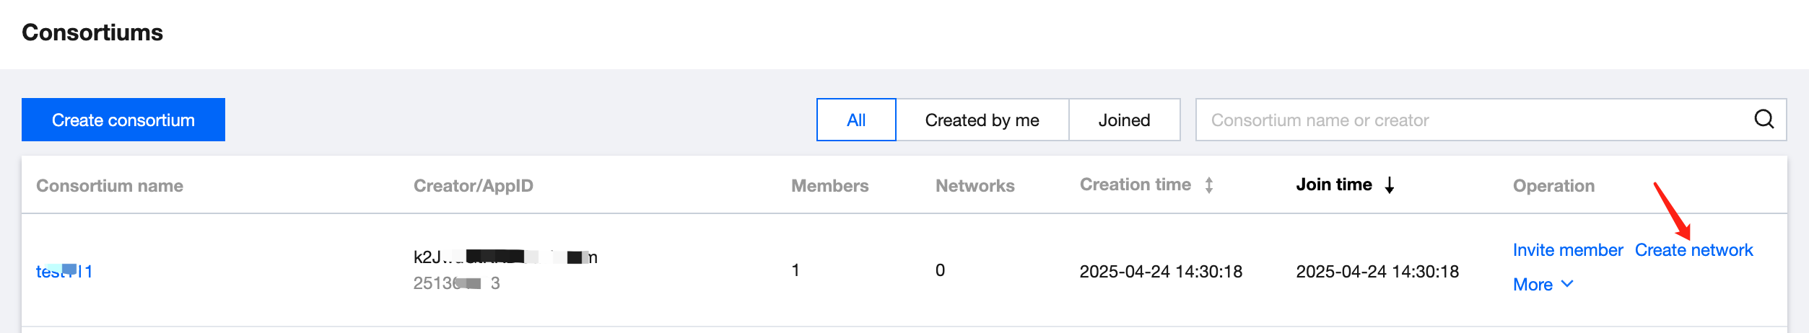Click the Operation column header
This screenshot has height=333, width=1809.
pos(1553,186)
